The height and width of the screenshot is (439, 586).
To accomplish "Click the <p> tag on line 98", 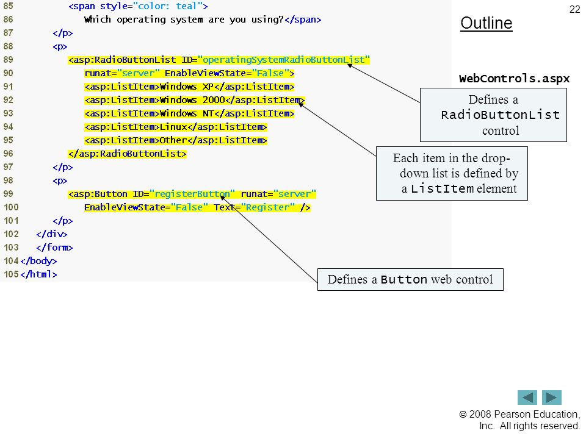I will click(x=60, y=180).
